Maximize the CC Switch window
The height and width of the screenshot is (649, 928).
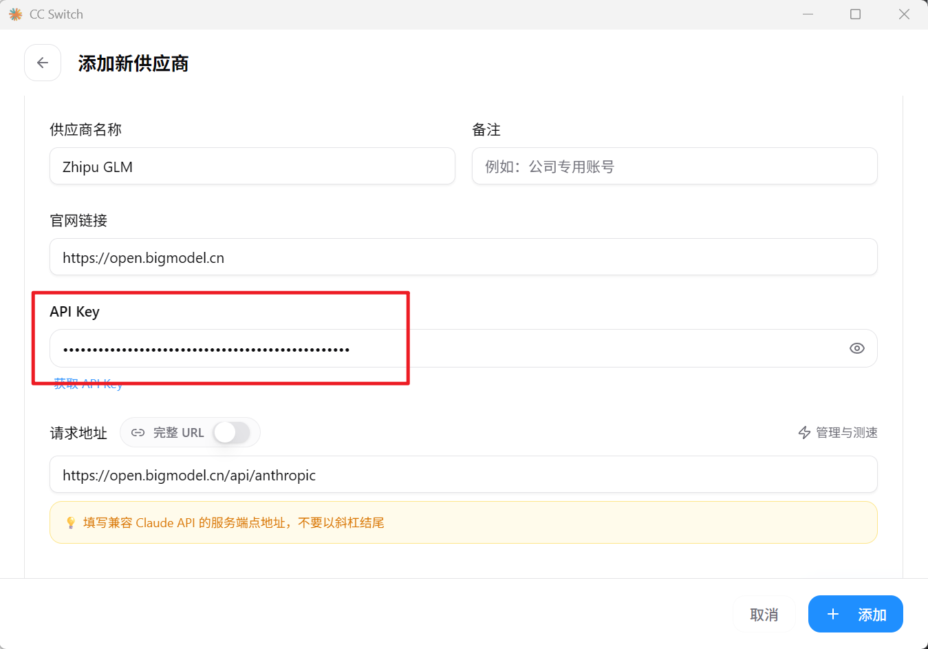point(855,14)
